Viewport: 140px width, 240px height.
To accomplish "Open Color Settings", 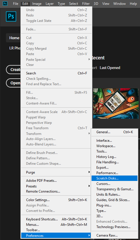I will (56, 200).
